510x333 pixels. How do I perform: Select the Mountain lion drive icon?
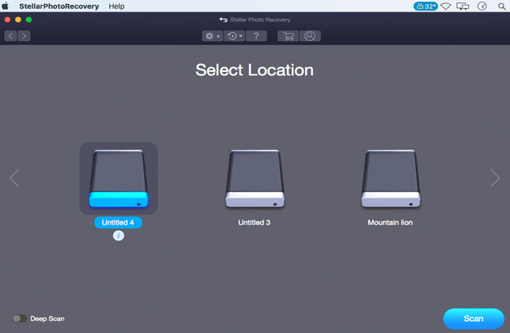pos(391,179)
